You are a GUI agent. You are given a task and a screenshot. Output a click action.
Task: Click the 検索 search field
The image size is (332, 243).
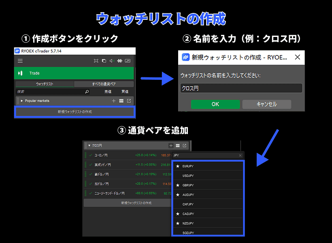(x=53, y=92)
